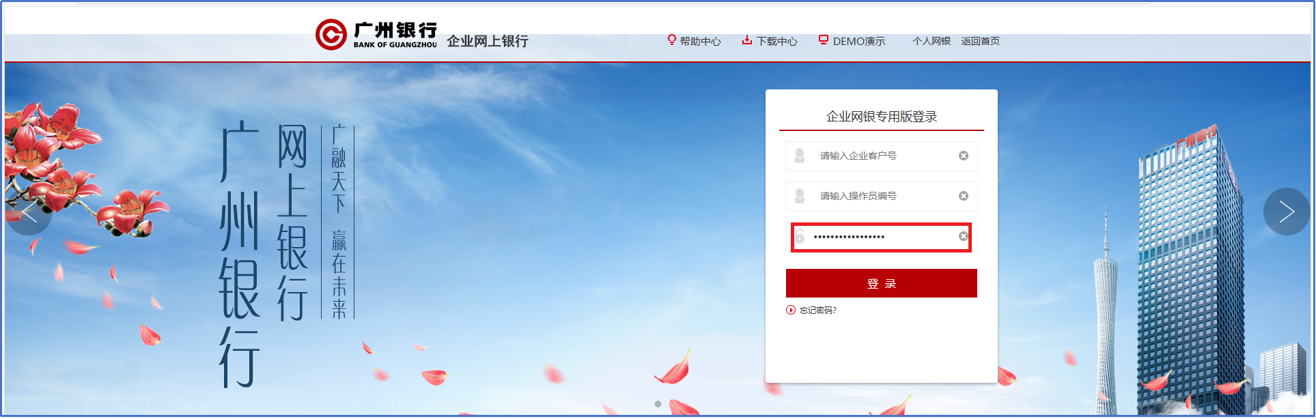This screenshot has height=419, width=1316.
Task: Clear the entered password
Action: click(963, 236)
